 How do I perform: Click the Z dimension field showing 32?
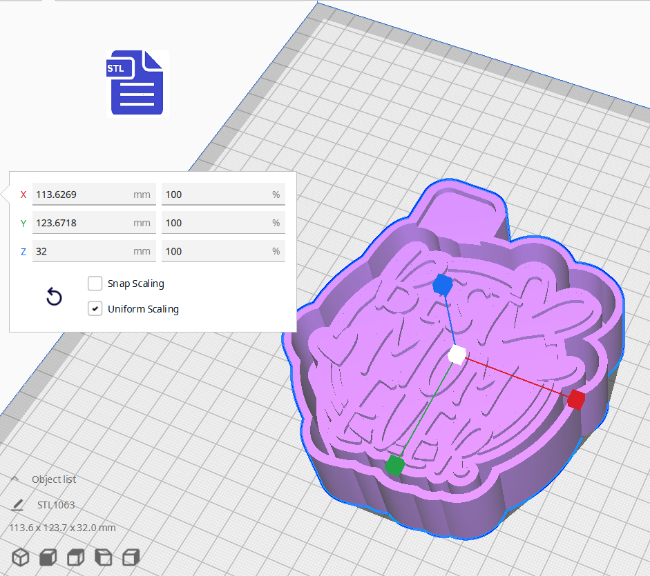[94, 250]
